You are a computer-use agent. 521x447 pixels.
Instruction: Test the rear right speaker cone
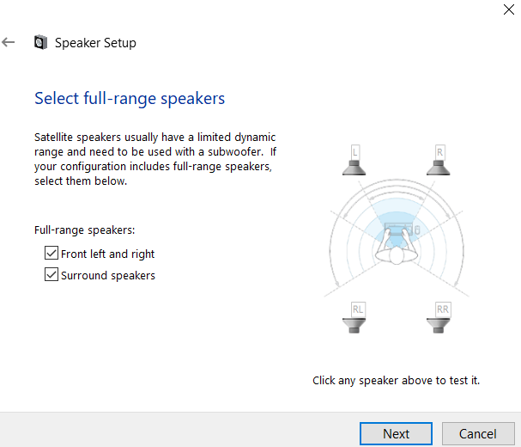[x=439, y=326]
